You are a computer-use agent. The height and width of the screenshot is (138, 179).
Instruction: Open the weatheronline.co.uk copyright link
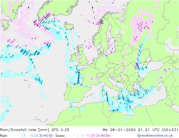[155, 135]
